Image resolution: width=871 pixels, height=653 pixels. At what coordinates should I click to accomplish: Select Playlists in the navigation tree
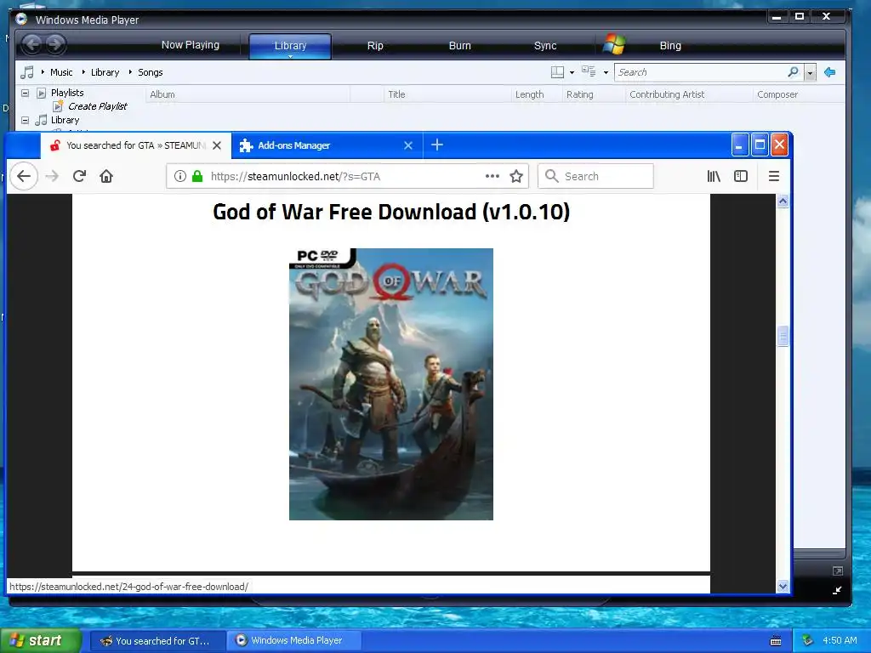click(x=67, y=93)
